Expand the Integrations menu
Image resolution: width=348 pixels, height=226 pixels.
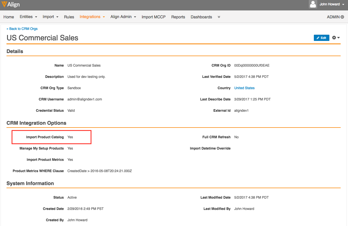[92, 17]
